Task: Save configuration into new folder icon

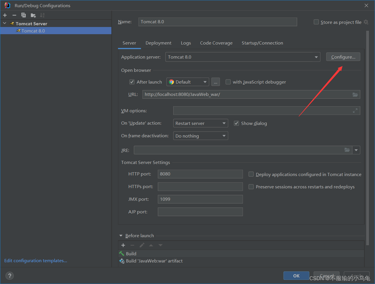Action: coord(33,15)
